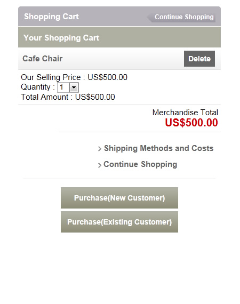Click the red US$500.00 merchandise total

click(191, 123)
